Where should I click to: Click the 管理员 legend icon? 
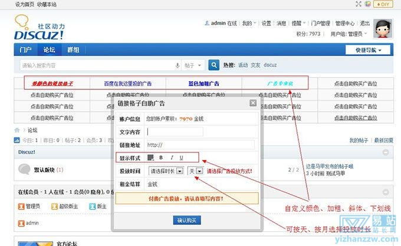pyautogui.click(x=21, y=206)
